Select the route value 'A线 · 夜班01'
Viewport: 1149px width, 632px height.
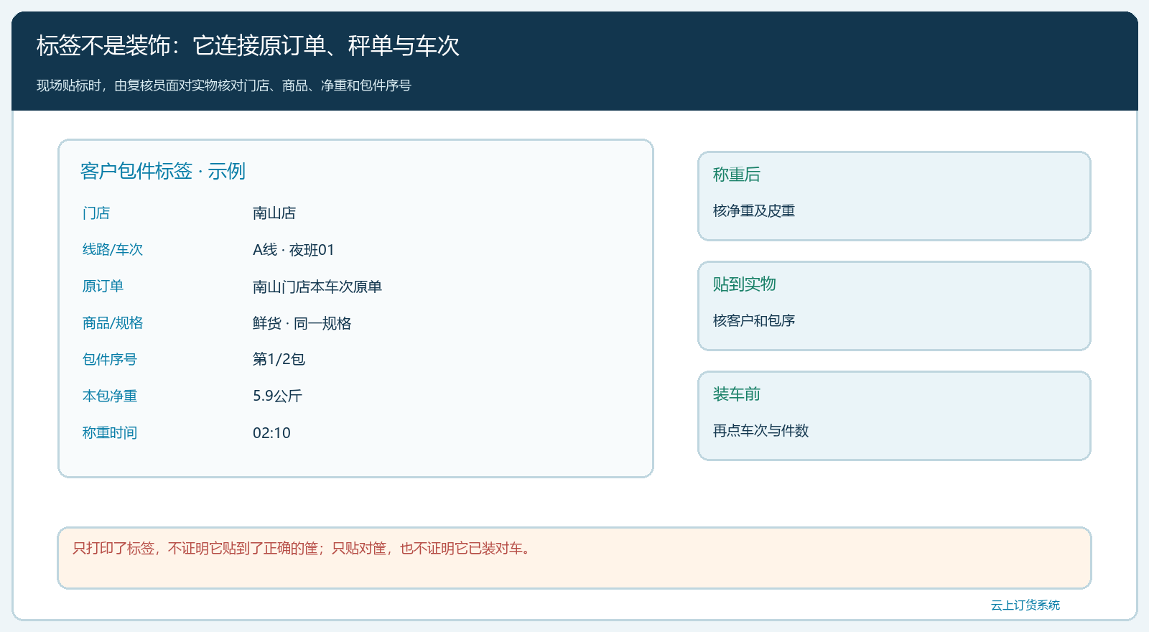point(294,250)
